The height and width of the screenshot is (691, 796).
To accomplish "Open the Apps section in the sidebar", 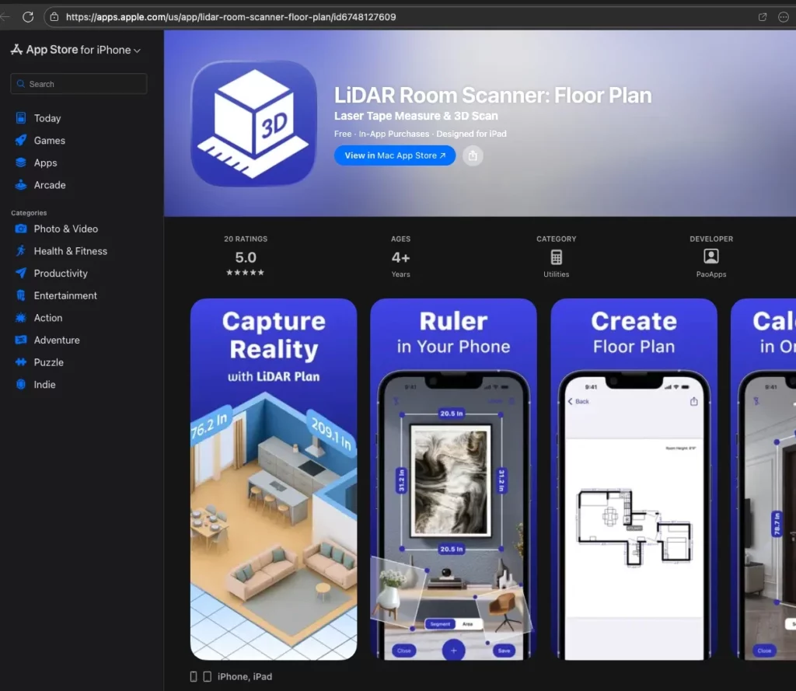I will pyautogui.click(x=45, y=162).
